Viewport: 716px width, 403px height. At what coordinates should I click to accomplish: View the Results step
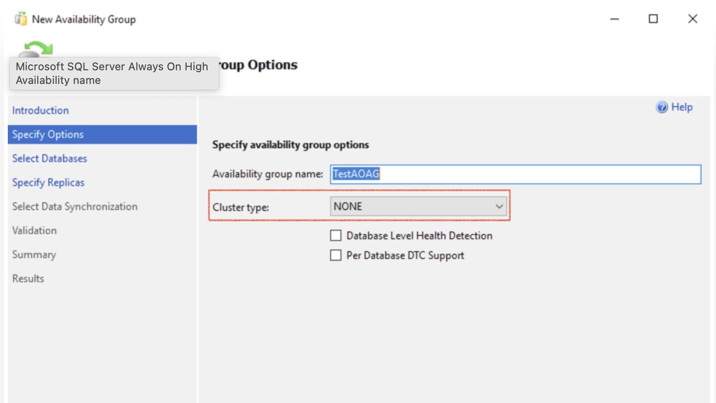tap(28, 278)
